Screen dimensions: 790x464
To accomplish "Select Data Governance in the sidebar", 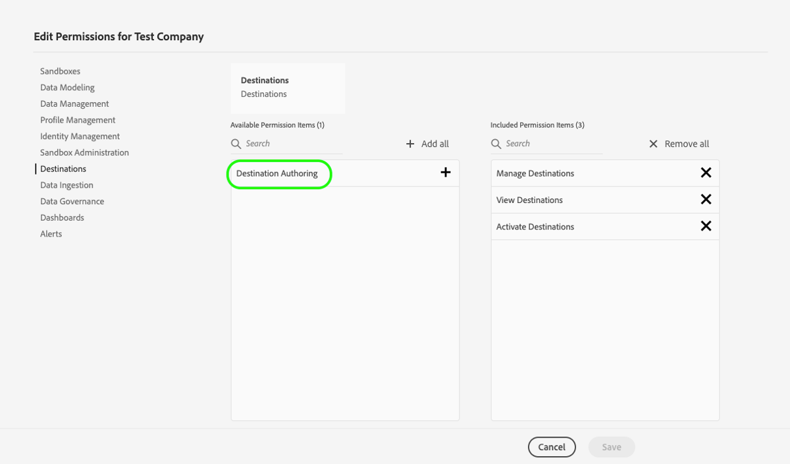I will pyautogui.click(x=72, y=201).
